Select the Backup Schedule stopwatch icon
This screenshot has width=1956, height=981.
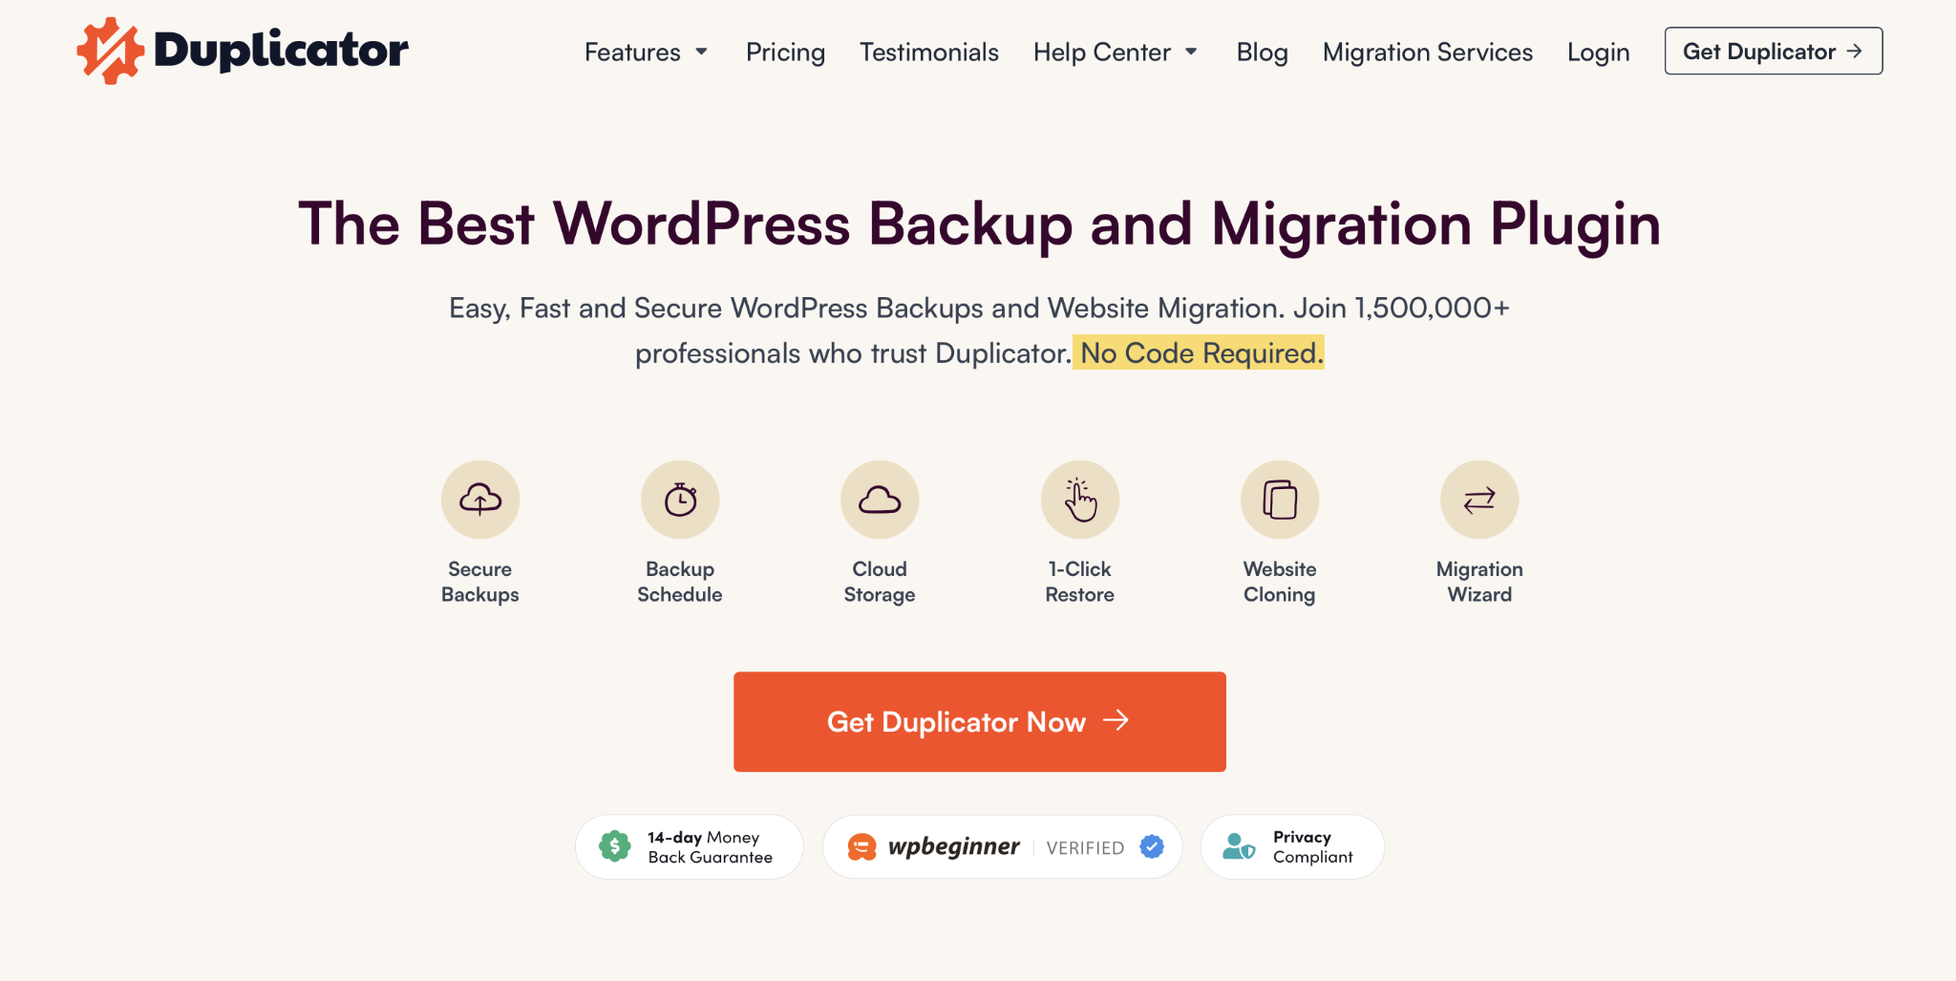click(680, 500)
